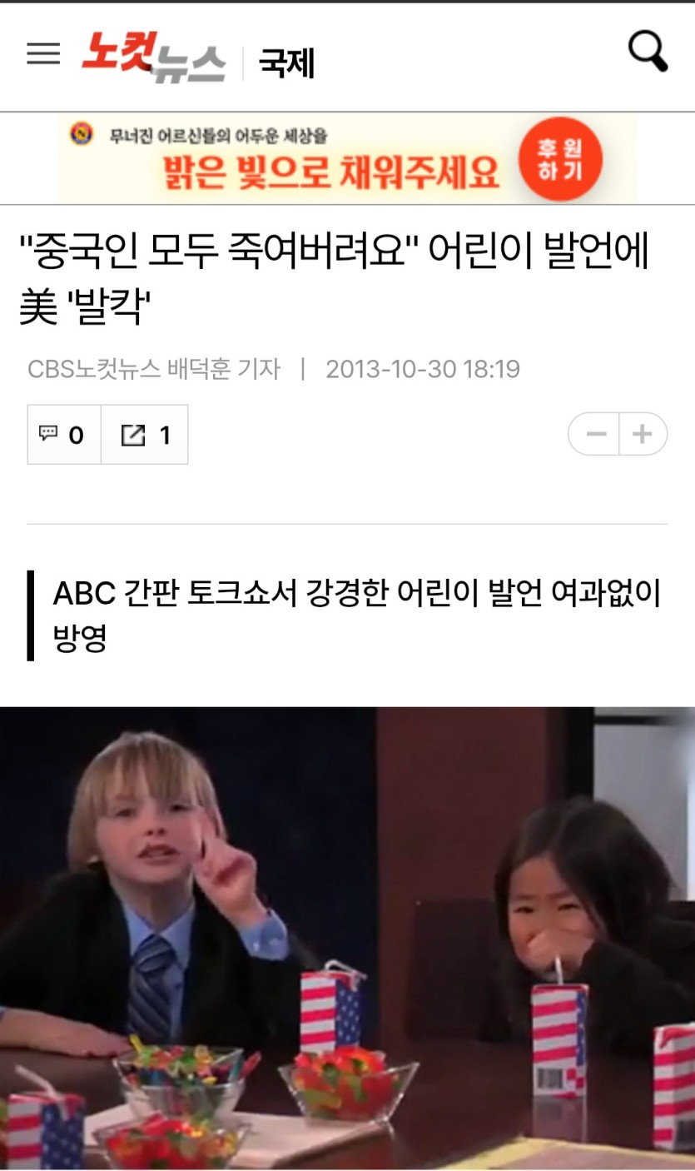Click the share count 1
Screen dimensions: 695x1171
click(165, 435)
